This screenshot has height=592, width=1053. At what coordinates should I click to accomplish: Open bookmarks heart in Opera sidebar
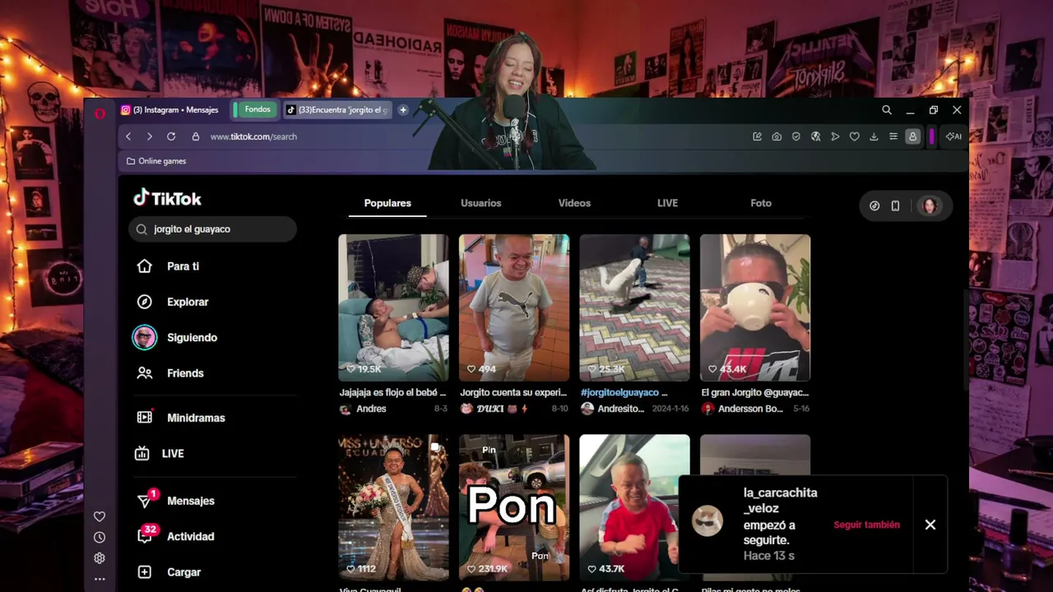[x=100, y=516]
